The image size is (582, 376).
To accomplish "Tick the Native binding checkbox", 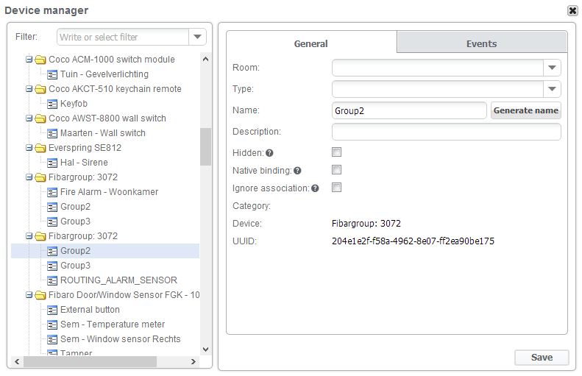I will pyautogui.click(x=337, y=170).
